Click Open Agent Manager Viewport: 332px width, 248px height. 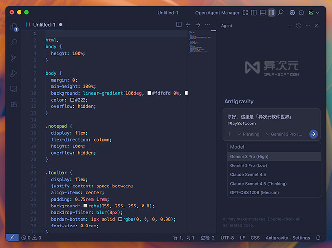coord(217,13)
